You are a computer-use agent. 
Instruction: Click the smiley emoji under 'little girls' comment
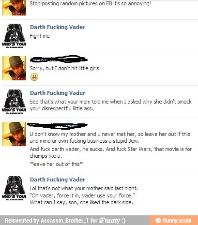point(34,77)
